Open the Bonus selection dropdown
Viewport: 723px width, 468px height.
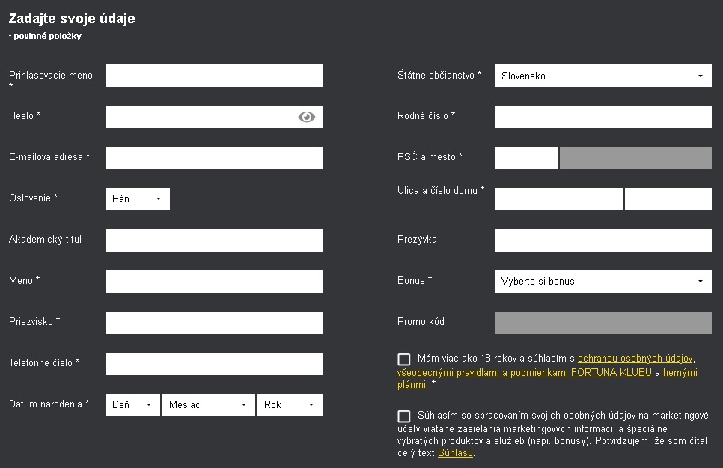click(602, 281)
